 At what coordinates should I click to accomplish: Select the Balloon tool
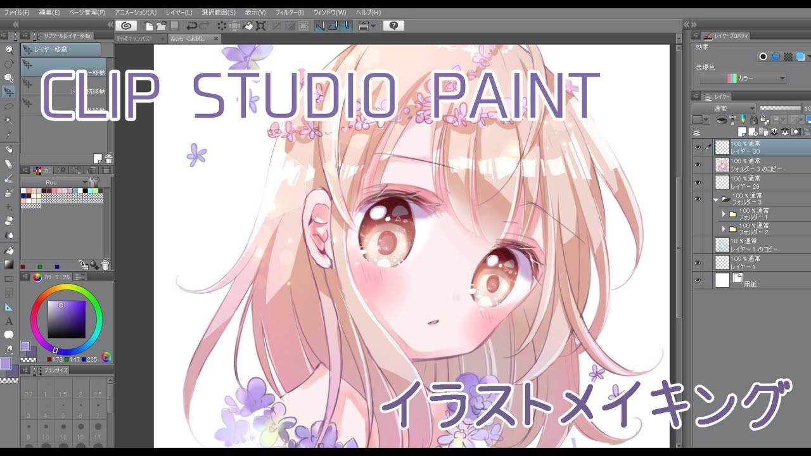click(x=9, y=334)
